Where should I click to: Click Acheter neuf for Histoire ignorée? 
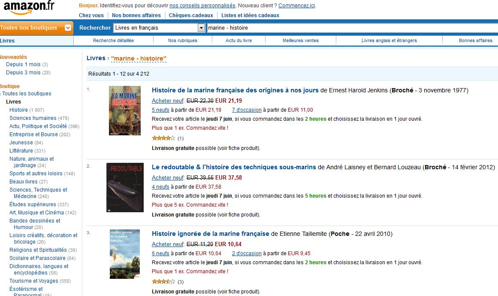pos(168,244)
